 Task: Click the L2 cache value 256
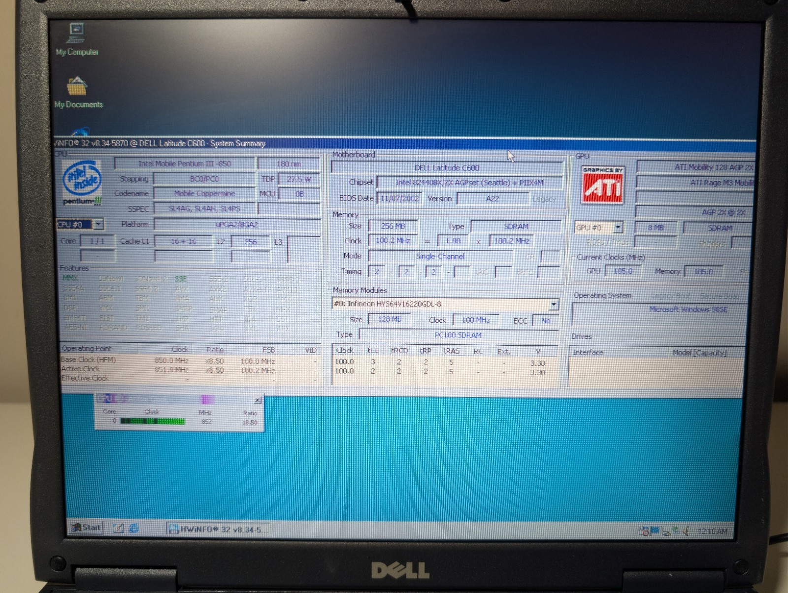(x=250, y=242)
